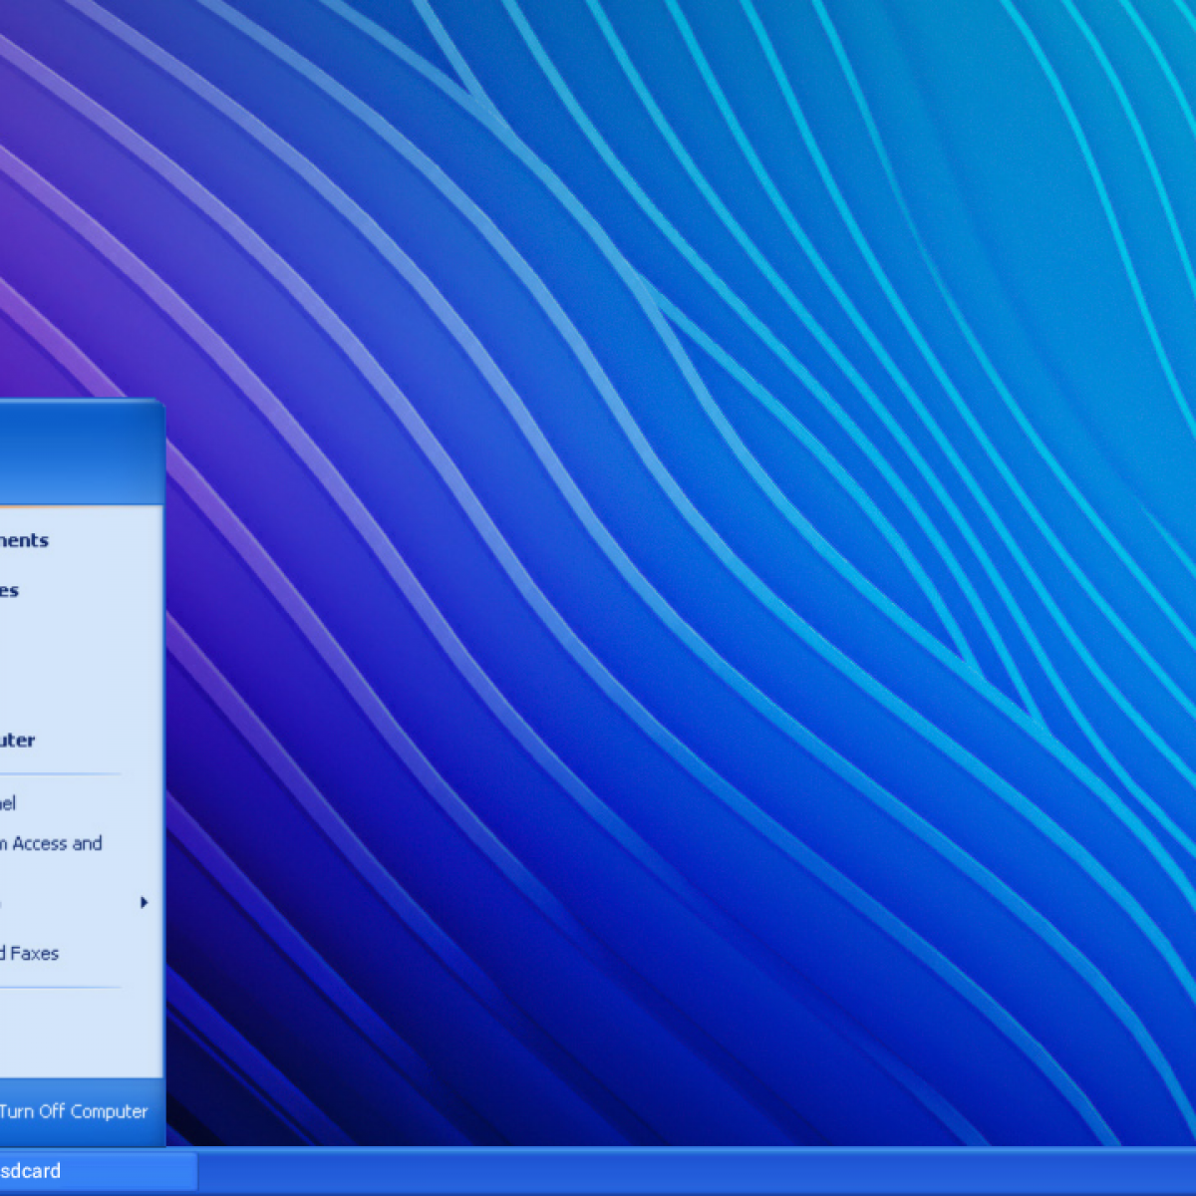Click the separator line below My Computer
The height and width of the screenshot is (1196, 1196).
click(x=60, y=773)
